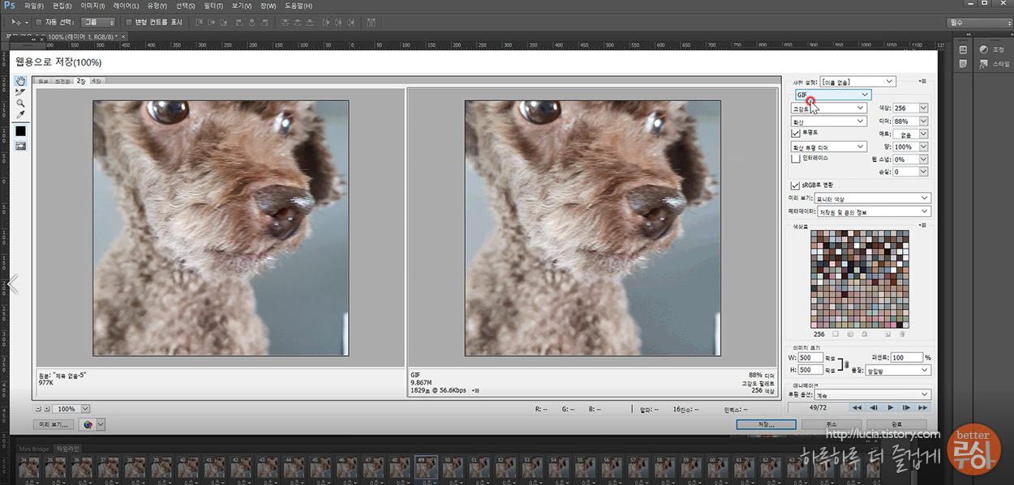Play the animation preview
This screenshot has width=1014, height=485.
(891, 407)
